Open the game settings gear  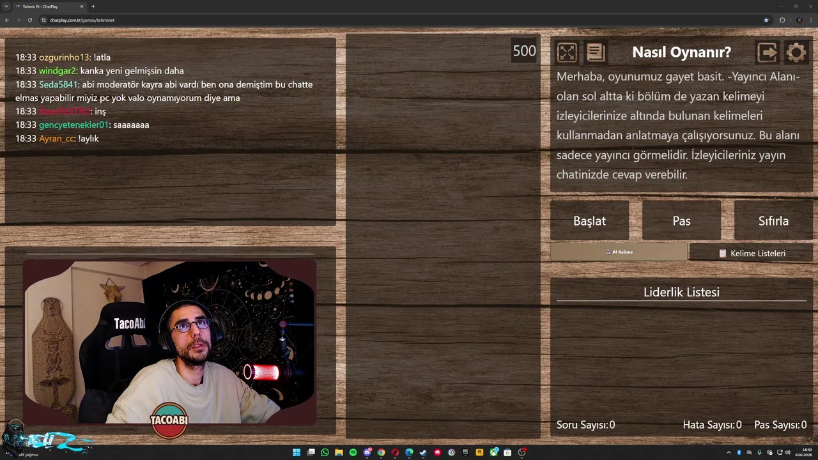796,52
